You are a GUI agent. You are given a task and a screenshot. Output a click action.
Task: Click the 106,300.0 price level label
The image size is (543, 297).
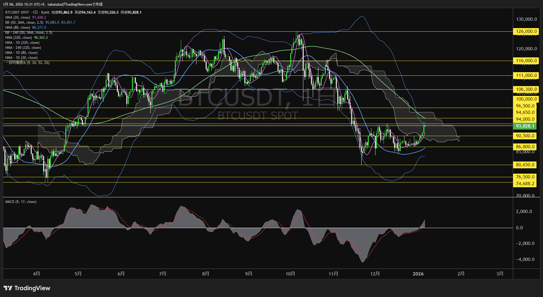point(526,89)
